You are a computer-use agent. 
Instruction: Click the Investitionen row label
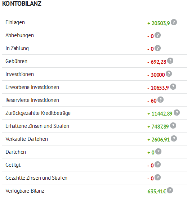coord(19,74)
